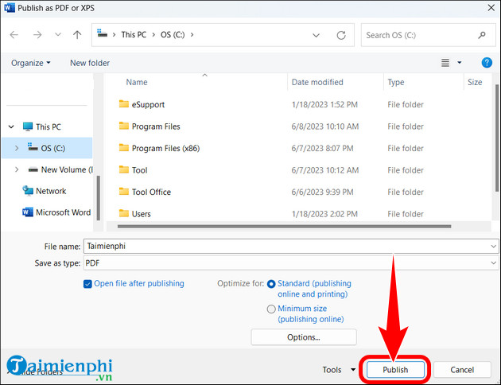Select New Volume in navigation pane
The image size is (501, 385).
point(60,169)
